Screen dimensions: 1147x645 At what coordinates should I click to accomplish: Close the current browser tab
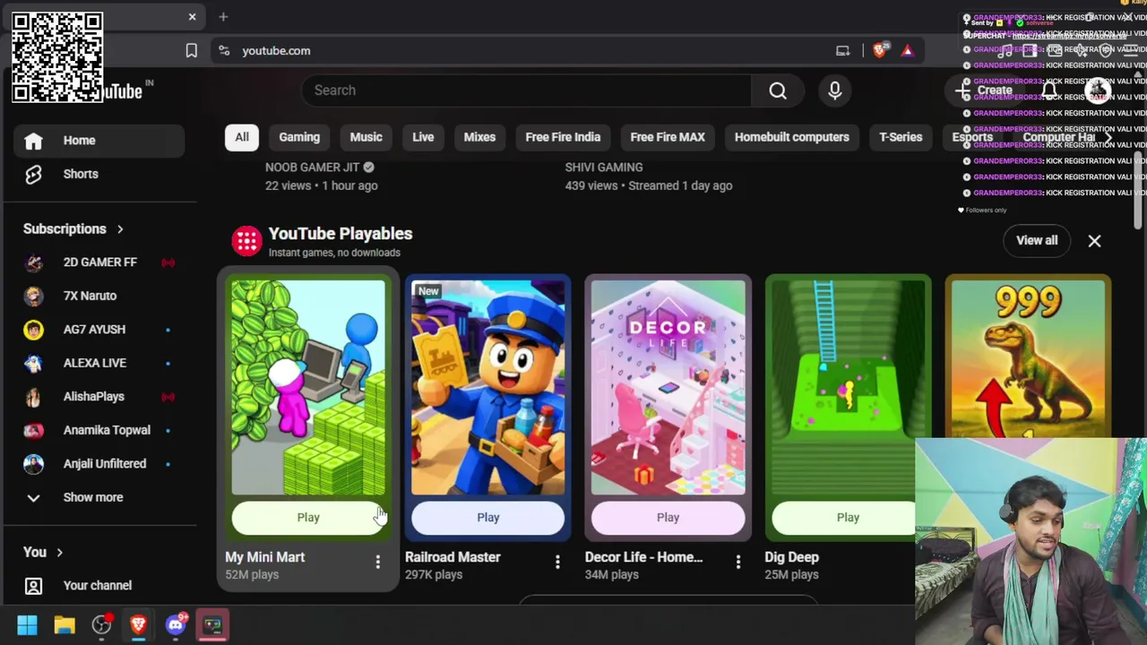192,17
